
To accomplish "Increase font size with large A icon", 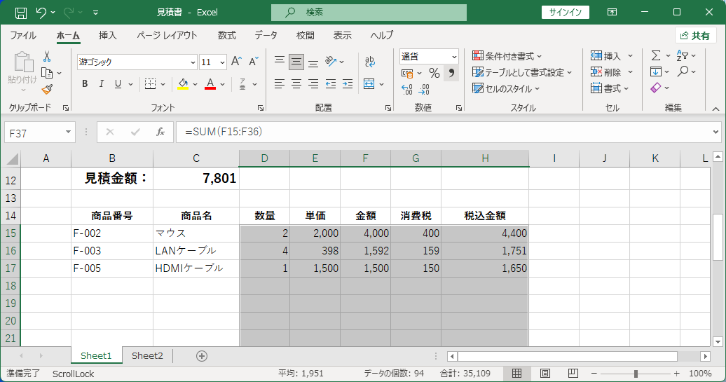I will pyautogui.click(x=236, y=62).
